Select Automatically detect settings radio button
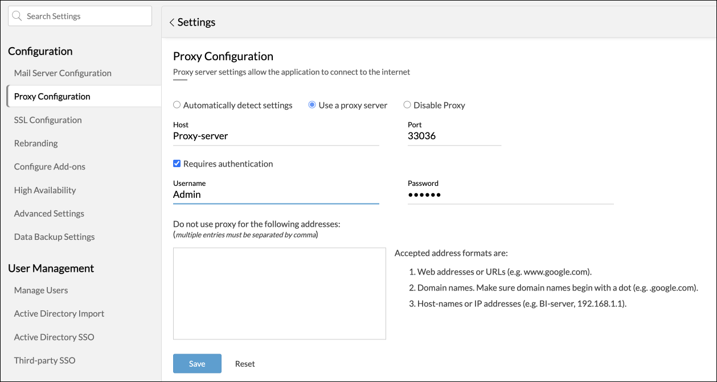 click(x=177, y=105)
